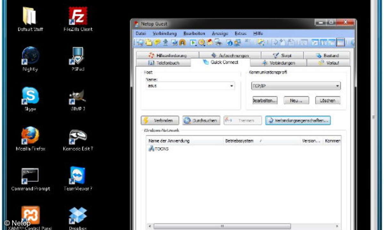The image size is (384, 230).
Task: Open the Anzeige menu
Action: (x=220, y=33)
